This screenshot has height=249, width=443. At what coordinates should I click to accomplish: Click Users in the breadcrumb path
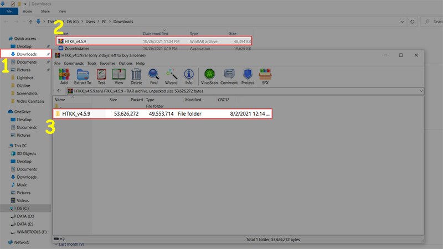(x=90, y=22)
